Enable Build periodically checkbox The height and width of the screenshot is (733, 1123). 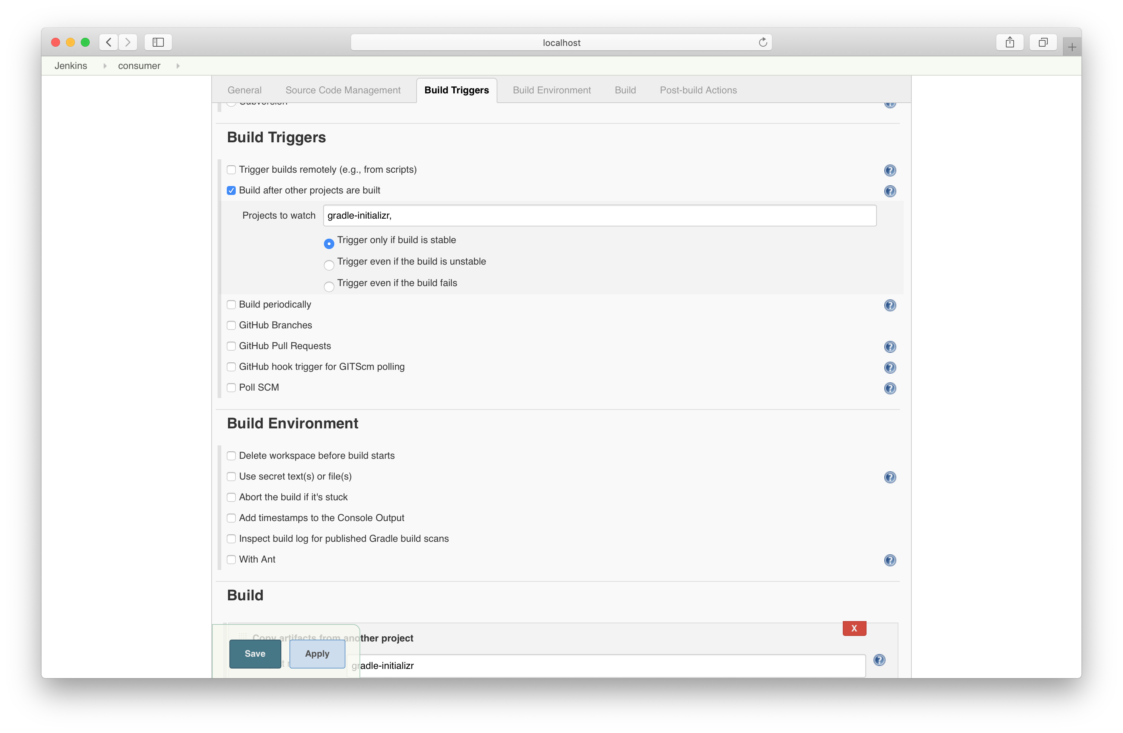tap(231, 305)
